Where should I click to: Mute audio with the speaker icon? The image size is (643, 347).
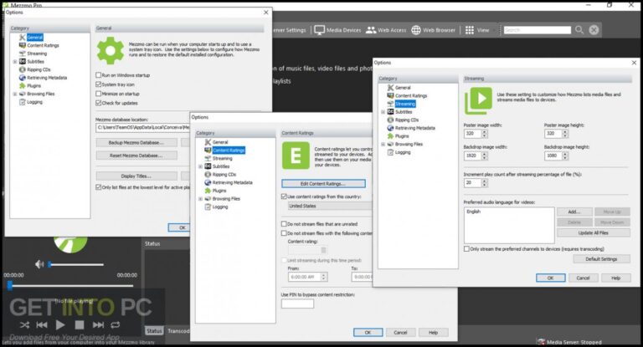pyautogui.click(x=39, y=264)
